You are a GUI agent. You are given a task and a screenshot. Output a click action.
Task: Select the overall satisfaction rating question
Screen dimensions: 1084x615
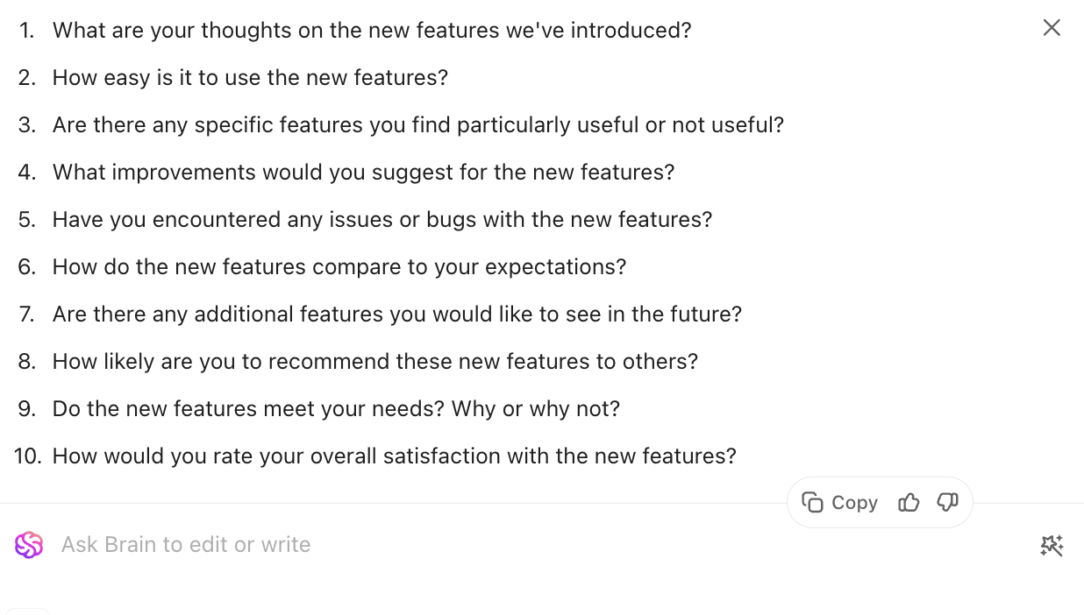pos(395,456)
